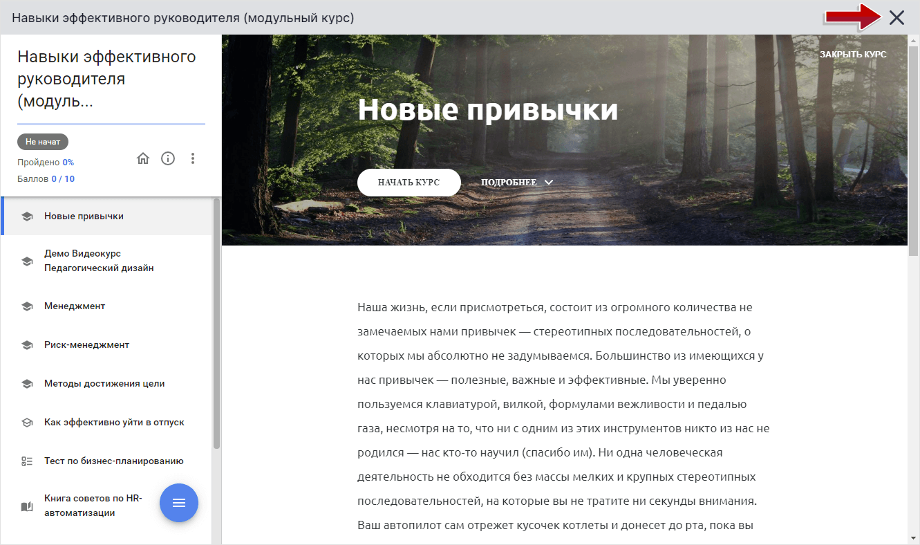Click the icon beside Риск-менеджмент module
The height and width of the screenshot is (545, 920).
[x=27, y=344]
